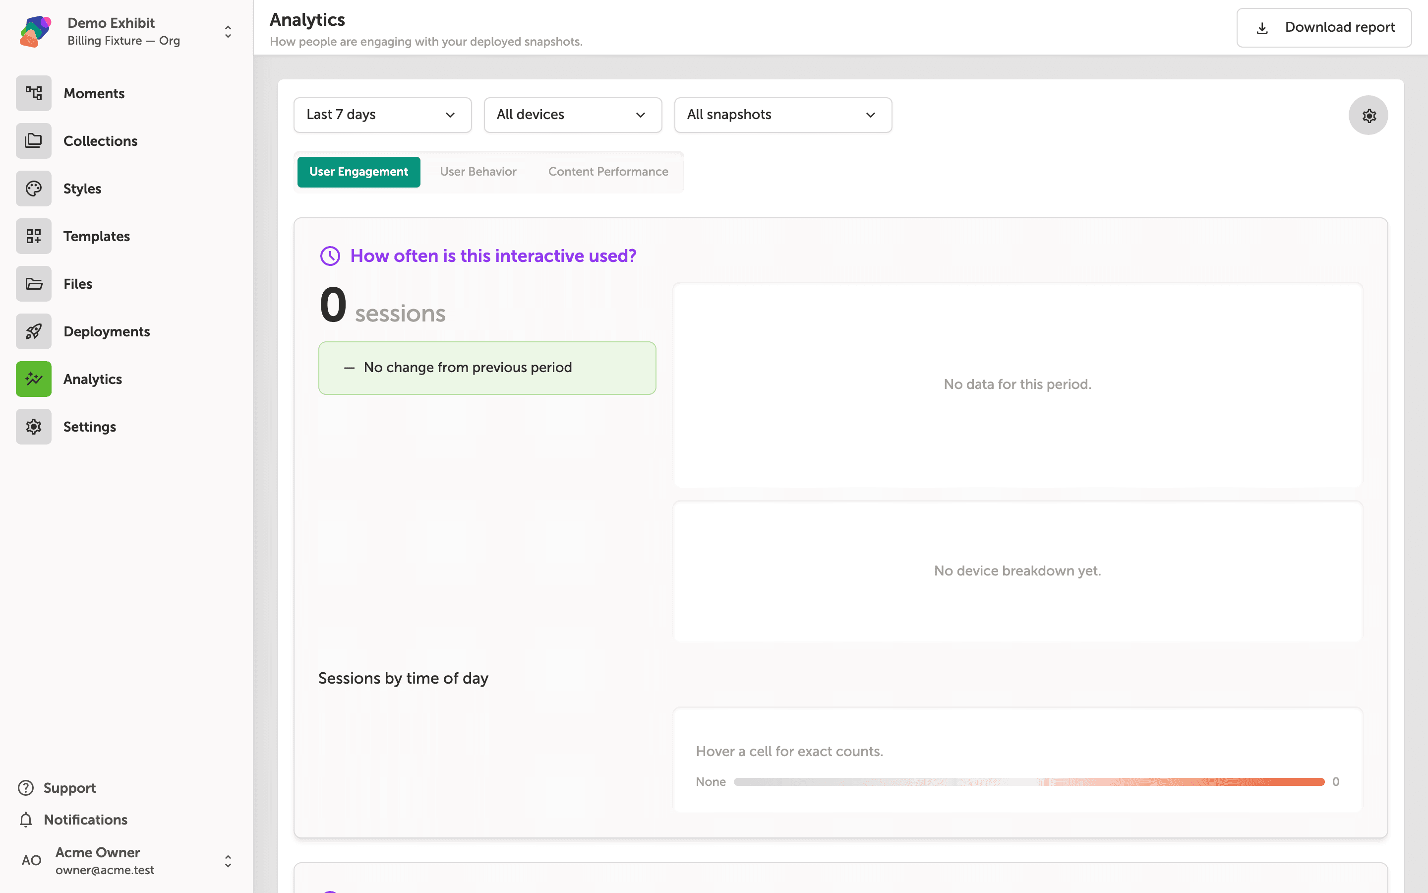Click the Support question mark icon

(25, 788)
